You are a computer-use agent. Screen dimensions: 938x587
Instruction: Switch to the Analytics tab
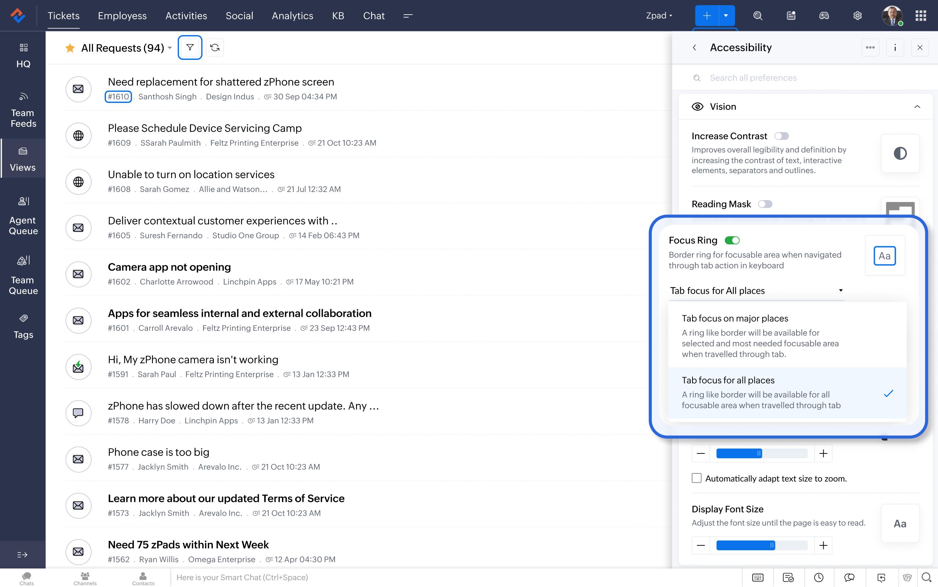pyautogui.click(x=292, y=16)
